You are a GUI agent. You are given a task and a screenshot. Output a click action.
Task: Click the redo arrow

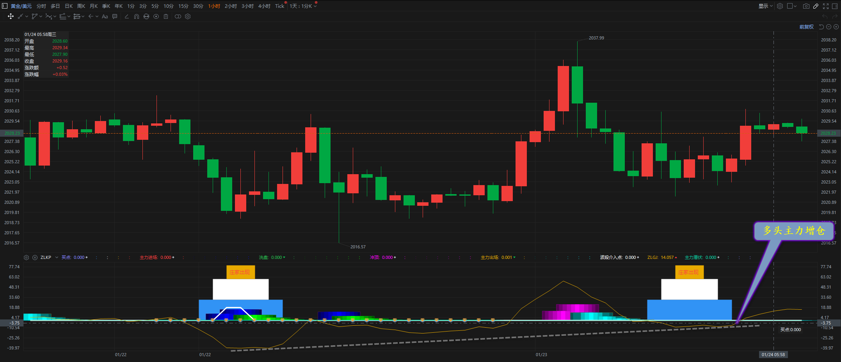point(835,16)
